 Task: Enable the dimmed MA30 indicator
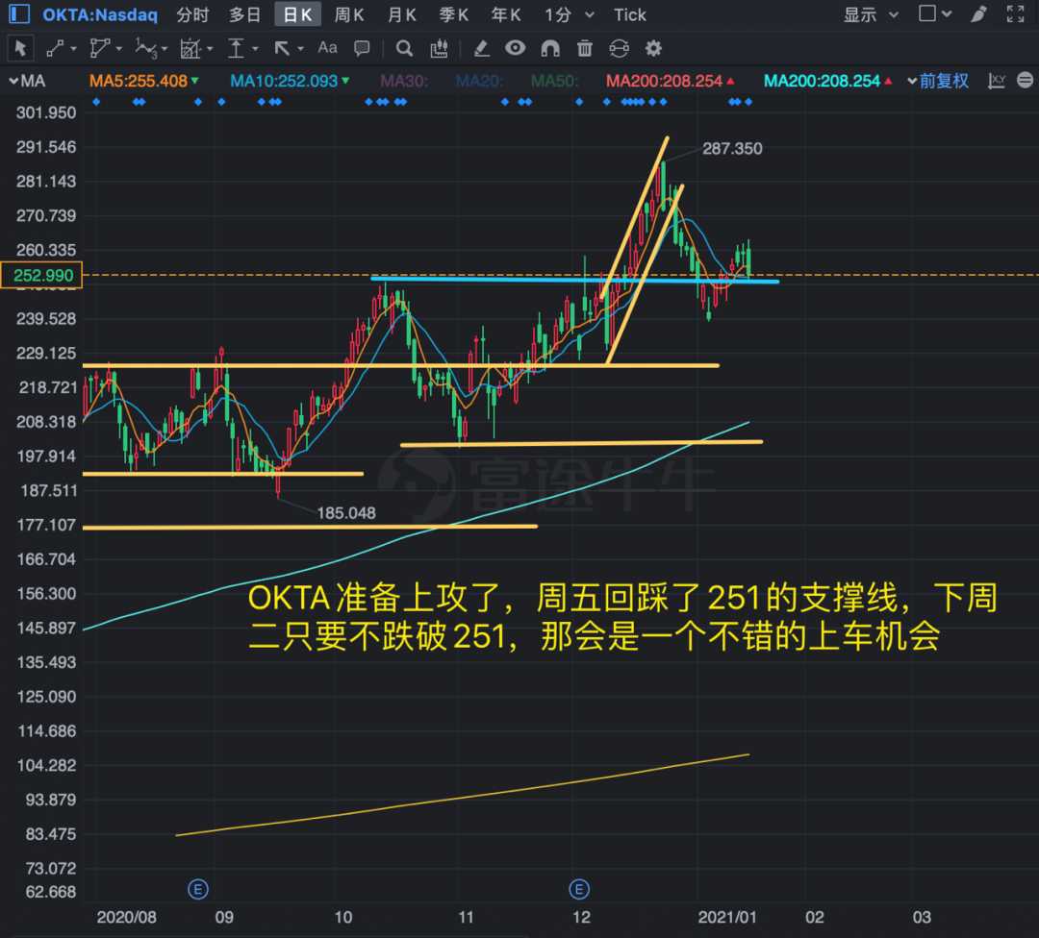[x=403, y=81]
